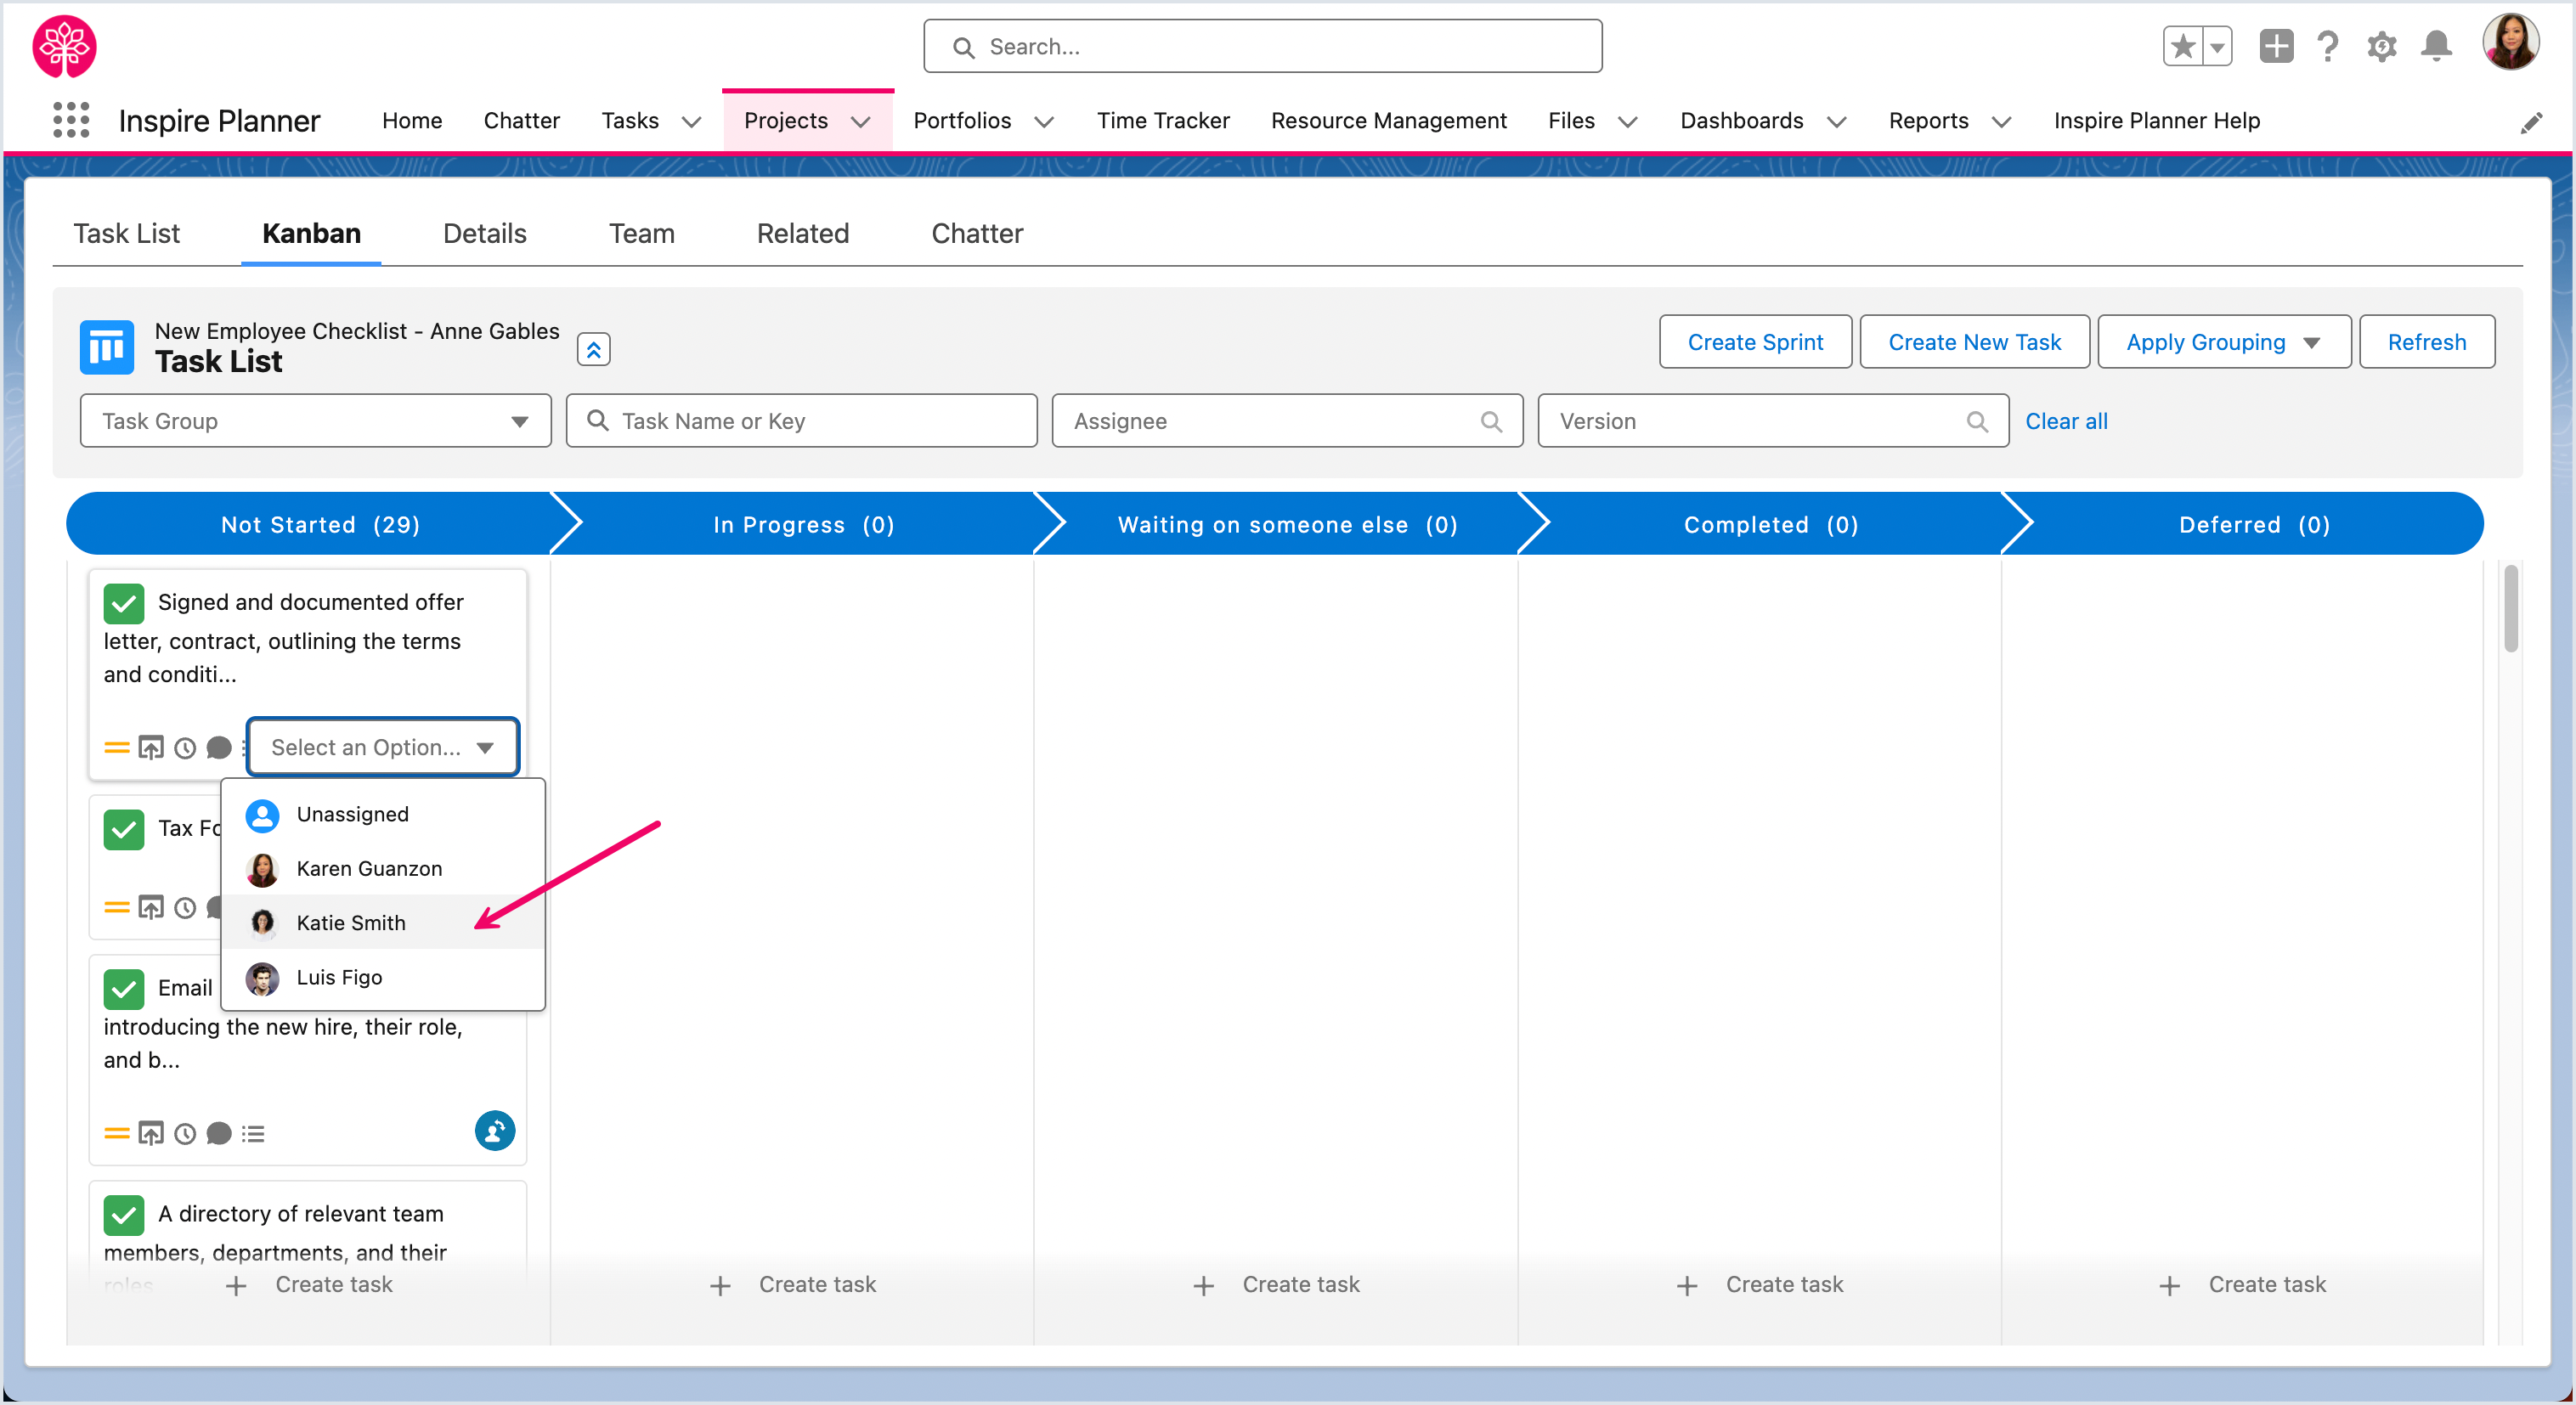
Task: Click clock icon on Tax Form card
Action: pyautogui.click(x=185, y=908)
